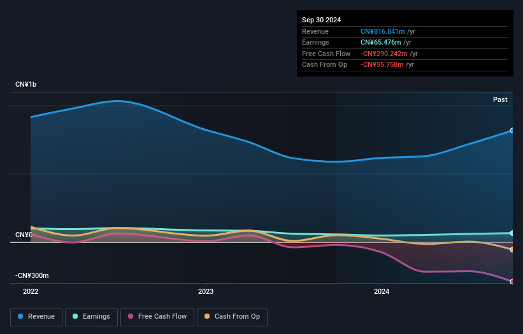The width and height of the screenshot is (523, 334).
Task: Click the CN¥65.476m earnings value
Action: pyautogui.click(x=380, y=42)
